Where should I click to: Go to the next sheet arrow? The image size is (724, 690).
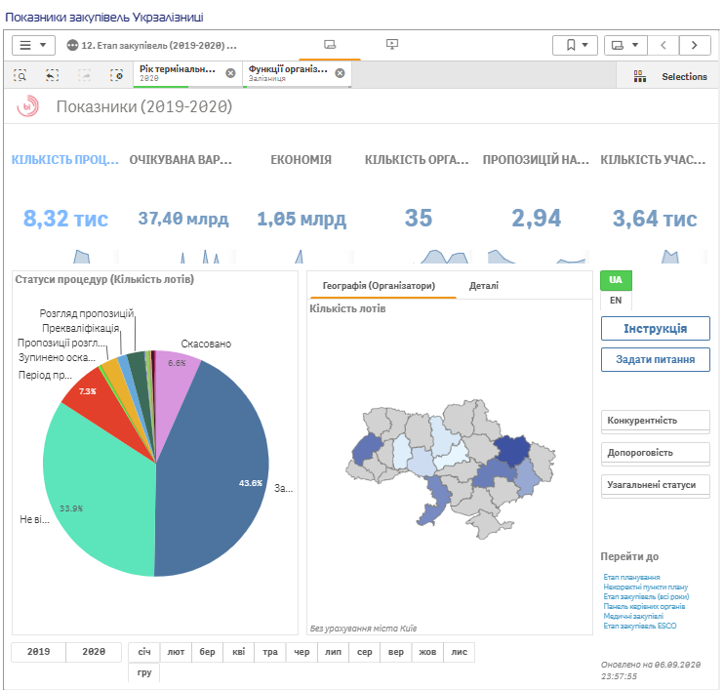(x=695, y=45)
